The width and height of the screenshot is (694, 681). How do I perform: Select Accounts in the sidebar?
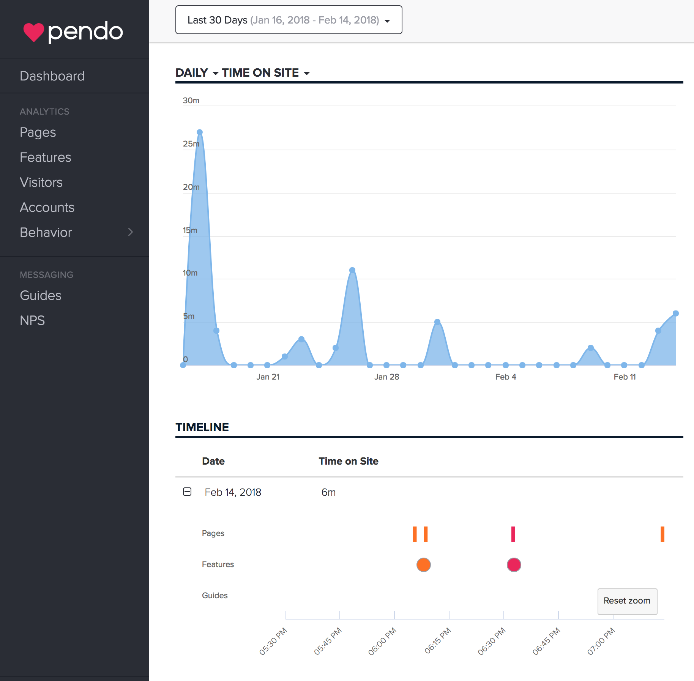click(x=47, y=207)
